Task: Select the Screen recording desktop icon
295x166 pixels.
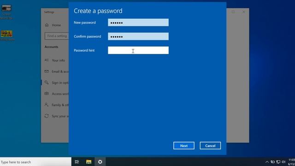Action: click(6, 12)
